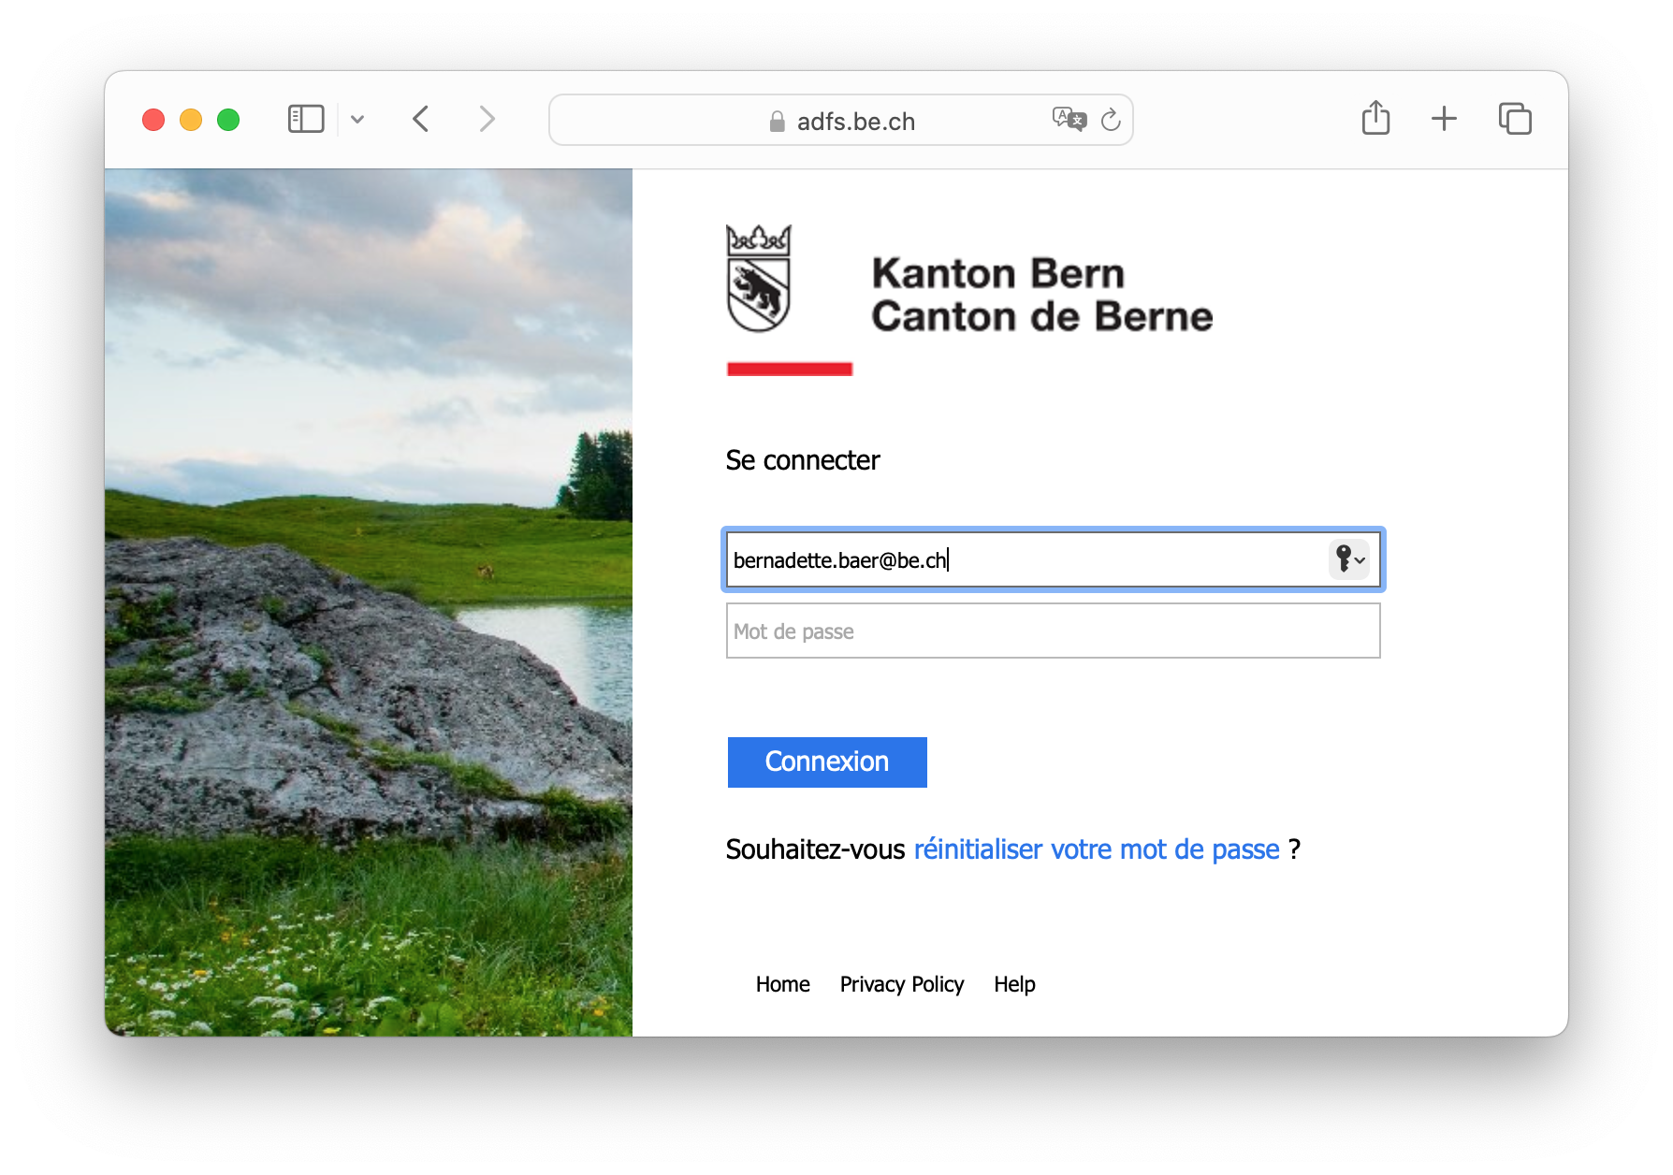Click the Mot de passe field

point(1053,631)
